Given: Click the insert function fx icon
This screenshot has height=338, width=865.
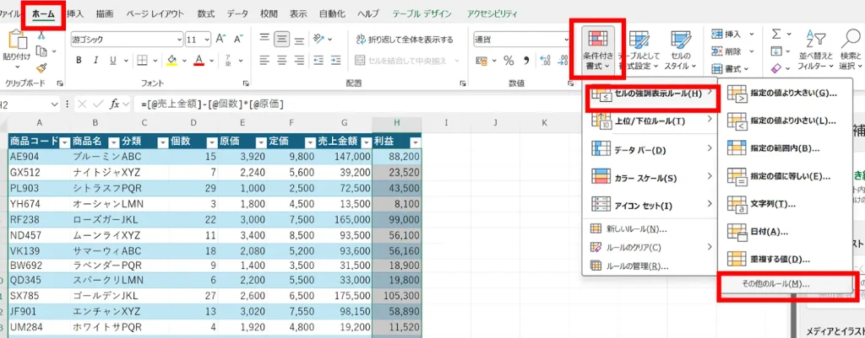Looking at the screenshot, I should pyautogui.click(x=112, y=104).
